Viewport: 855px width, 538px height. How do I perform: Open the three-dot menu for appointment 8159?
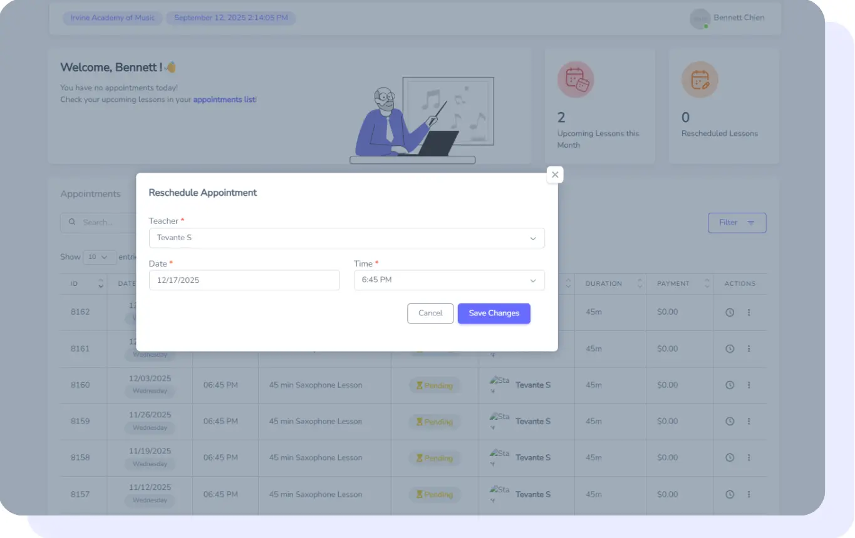click(x=749, y=422)
